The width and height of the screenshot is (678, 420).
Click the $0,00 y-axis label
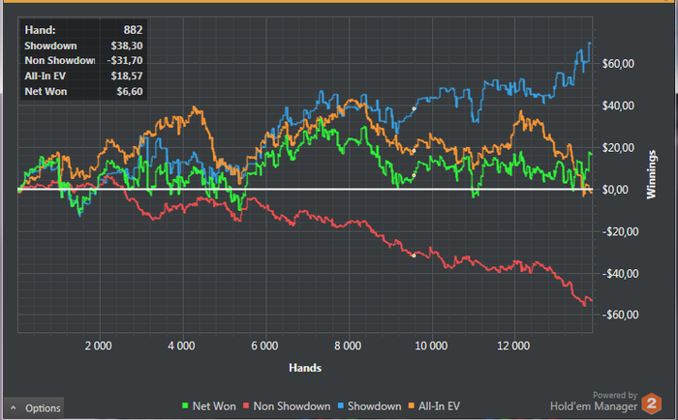(x=615, y=190)
